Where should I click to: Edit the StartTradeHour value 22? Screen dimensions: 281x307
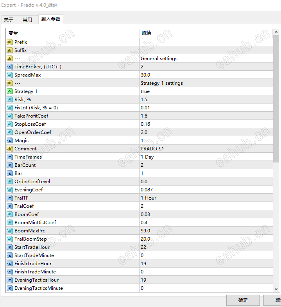tap(206, 247)
